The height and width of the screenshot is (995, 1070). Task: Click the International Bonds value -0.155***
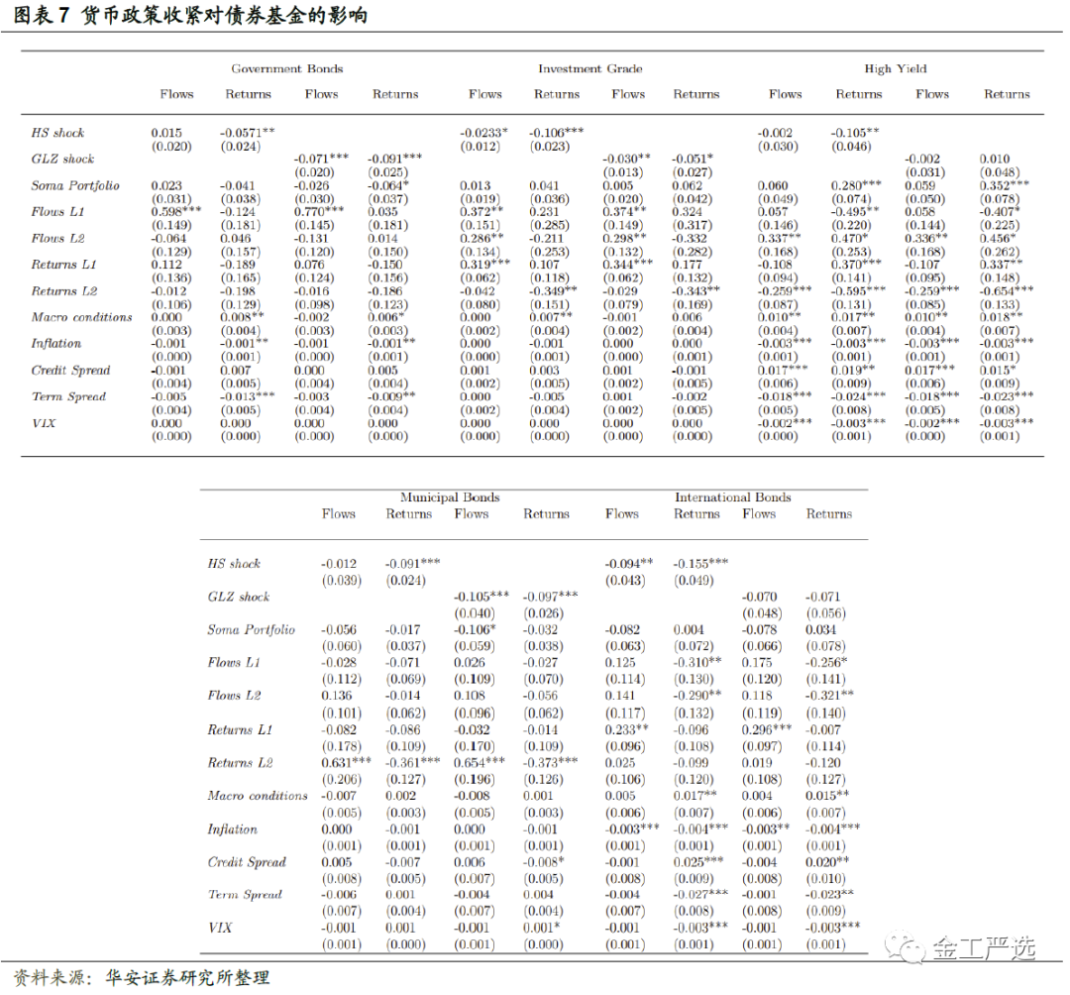(x=700, y=564)
